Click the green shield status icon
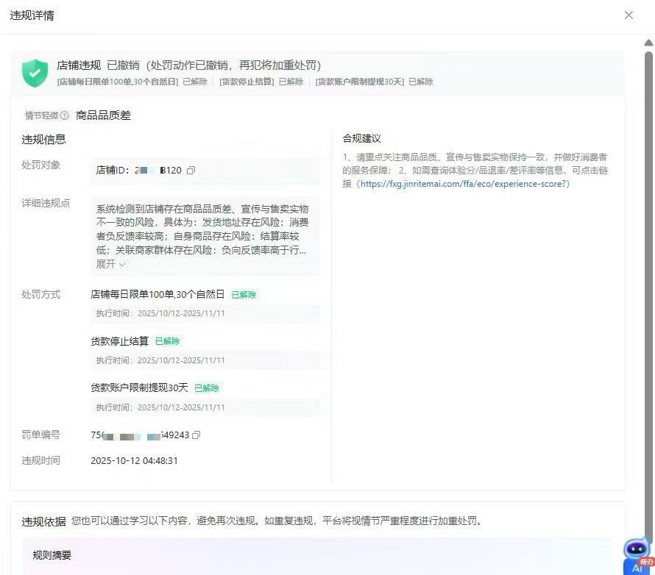 tap(35, 73)
